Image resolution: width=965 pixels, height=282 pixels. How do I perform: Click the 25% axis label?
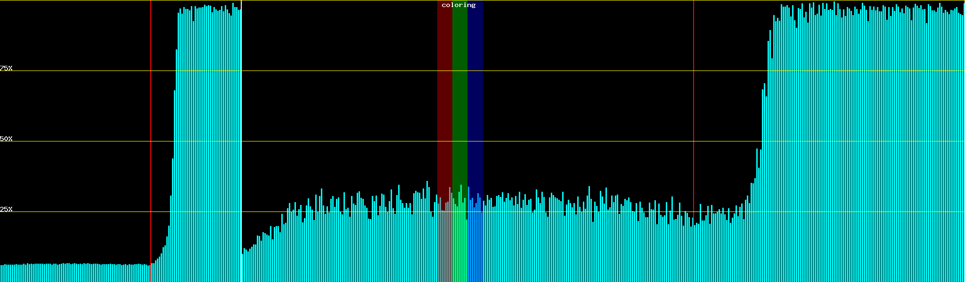click(6, 209)
